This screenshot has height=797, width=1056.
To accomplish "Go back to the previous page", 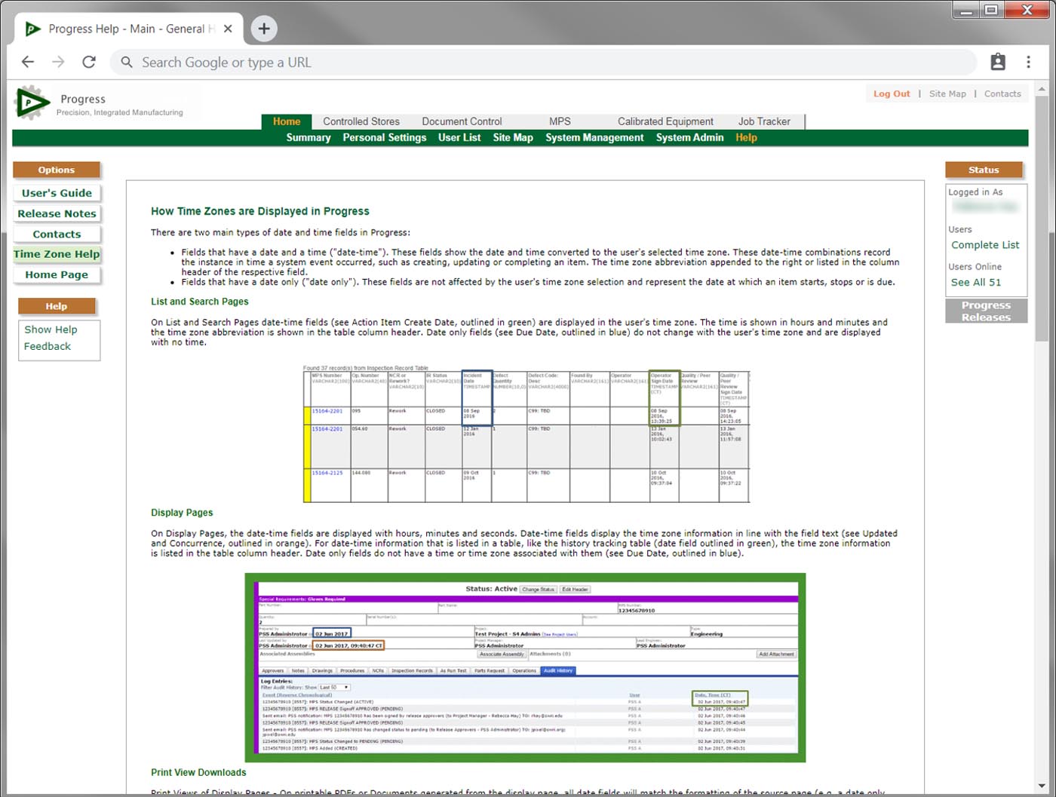I will click(27, 62).
